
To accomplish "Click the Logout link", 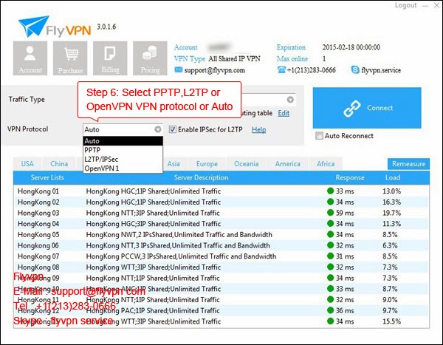I will tap(405, 5).
